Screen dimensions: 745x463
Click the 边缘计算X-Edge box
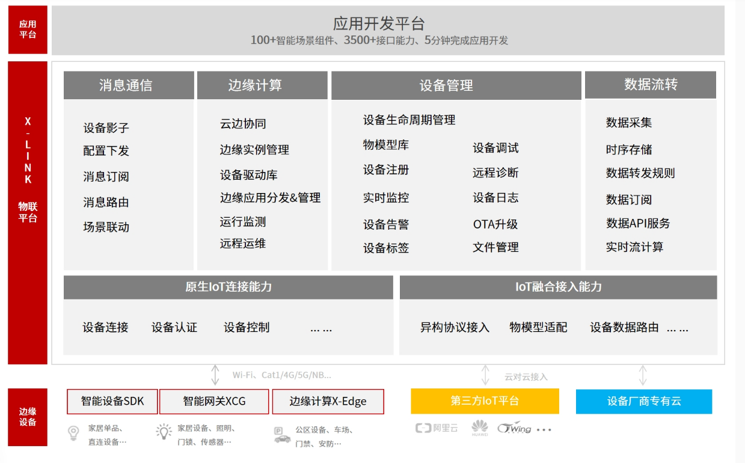point(328,401)
